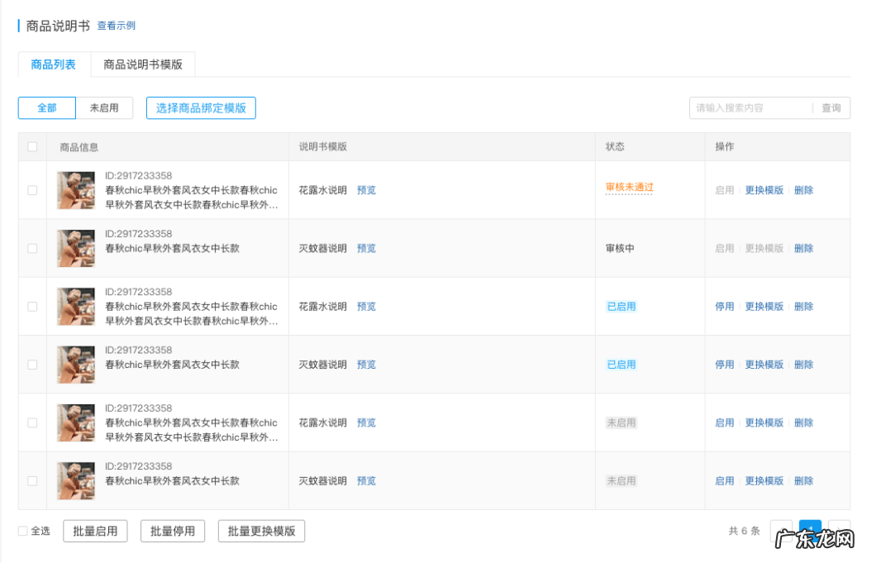
Task: Open the 查看示例 link next to title
Action: coord(116,25)
